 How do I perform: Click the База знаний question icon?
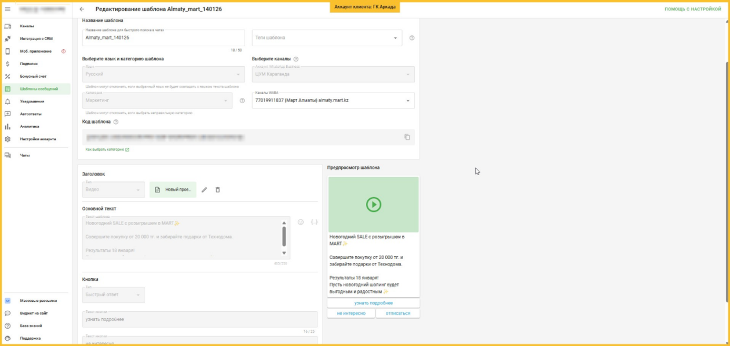(7, 326)
